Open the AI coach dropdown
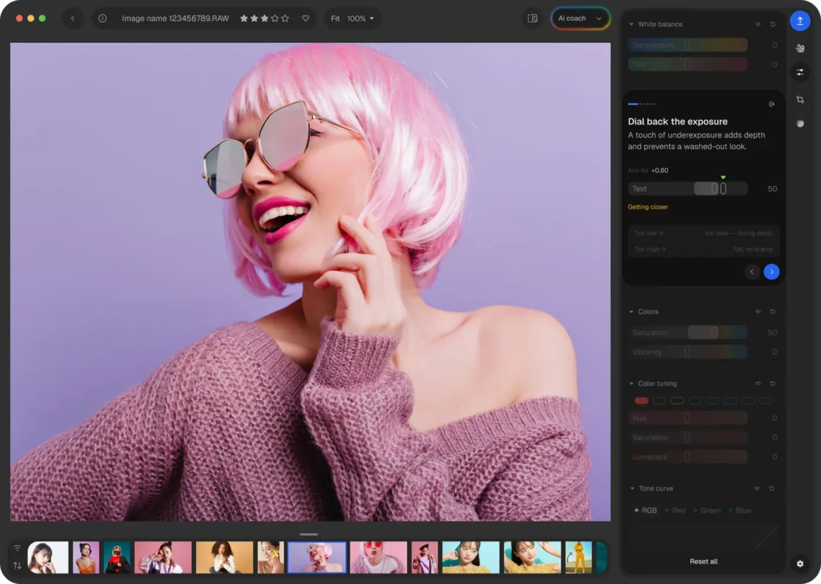The image size is (821, 584). coord(580,18)
